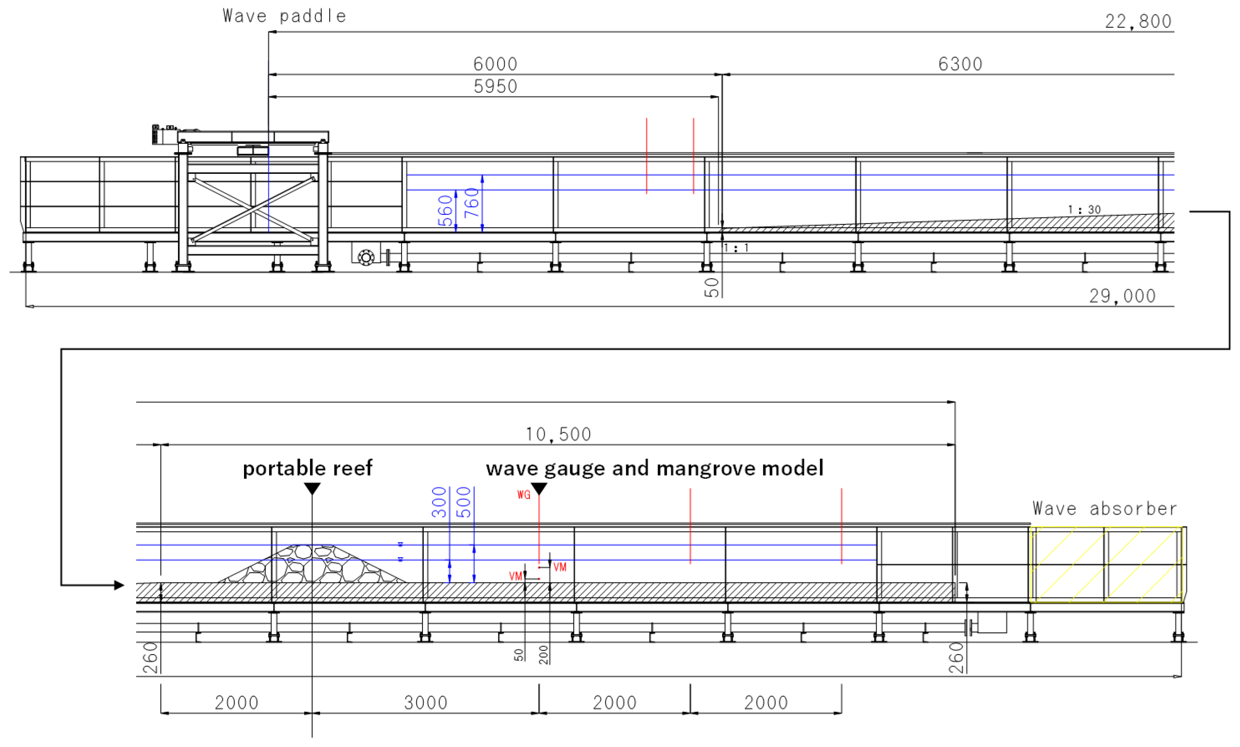The image size is (1240, 747).
Task: Click the 10,500 dimension text
Action: [x=558, y=434]
